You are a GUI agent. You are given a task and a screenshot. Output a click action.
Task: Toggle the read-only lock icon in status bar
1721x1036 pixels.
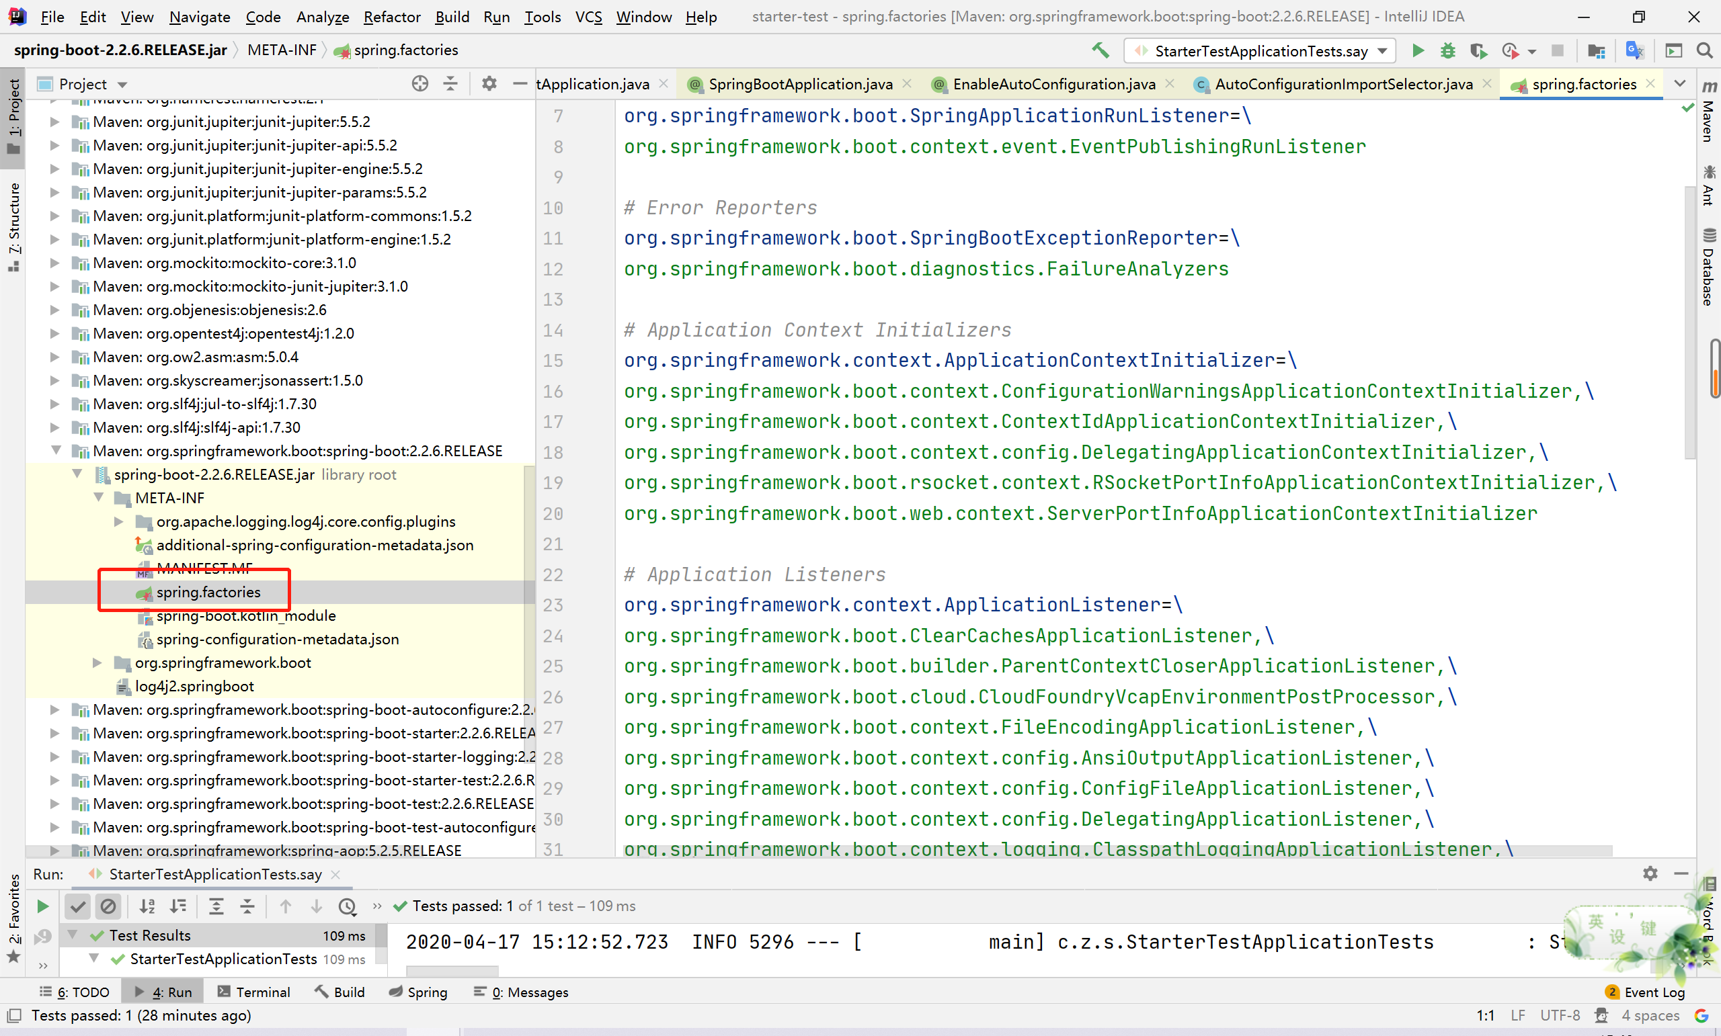point(1601,1015)
